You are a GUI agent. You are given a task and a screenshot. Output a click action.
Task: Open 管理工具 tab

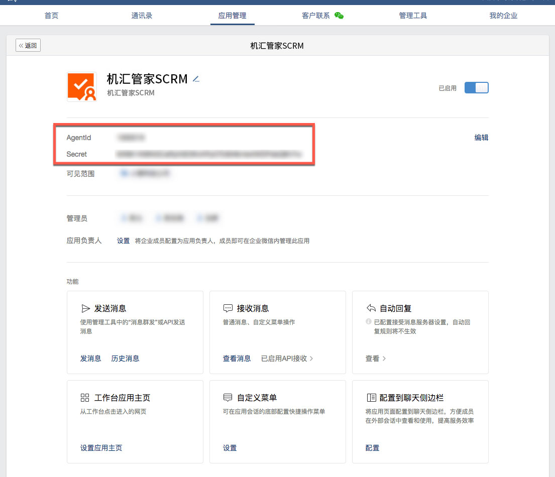click(x=413, y=16)
